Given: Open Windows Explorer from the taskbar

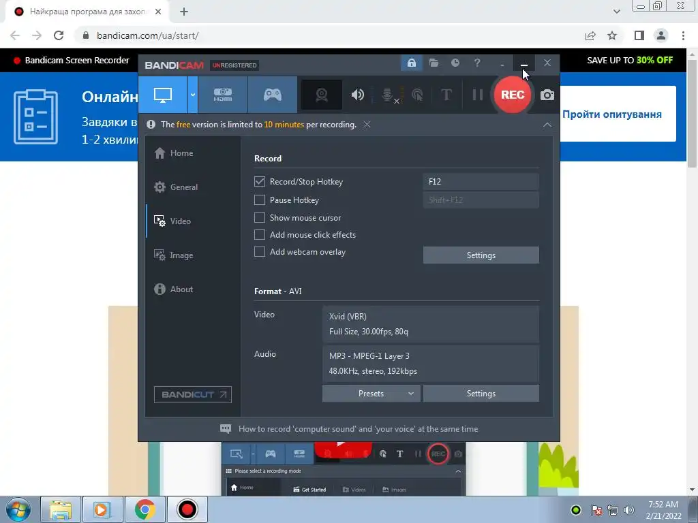Looking at the screenshot, I should (61, 509).
